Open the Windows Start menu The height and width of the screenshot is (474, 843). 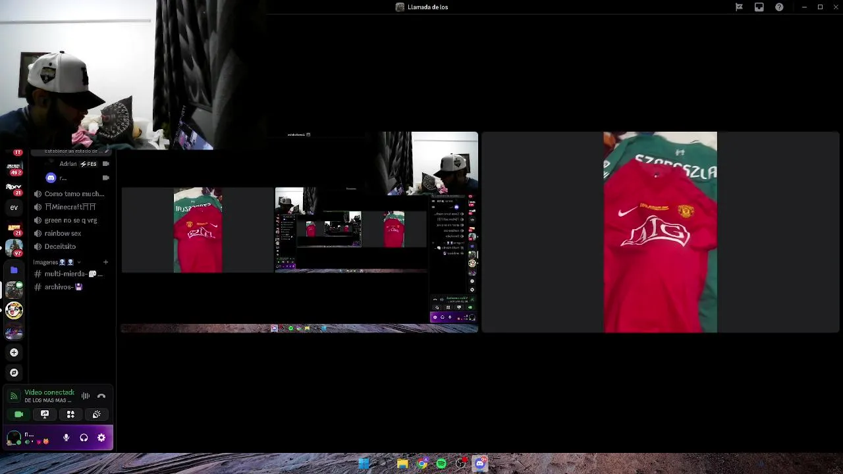364,463
